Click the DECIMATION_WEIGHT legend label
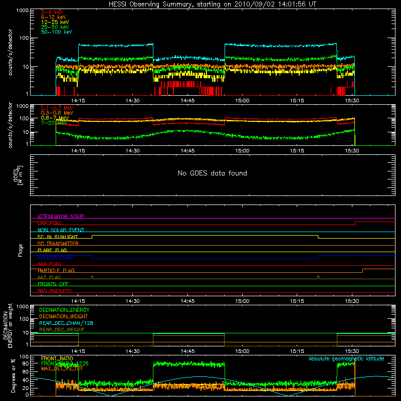The image size is (401, 401). [64, 317]
